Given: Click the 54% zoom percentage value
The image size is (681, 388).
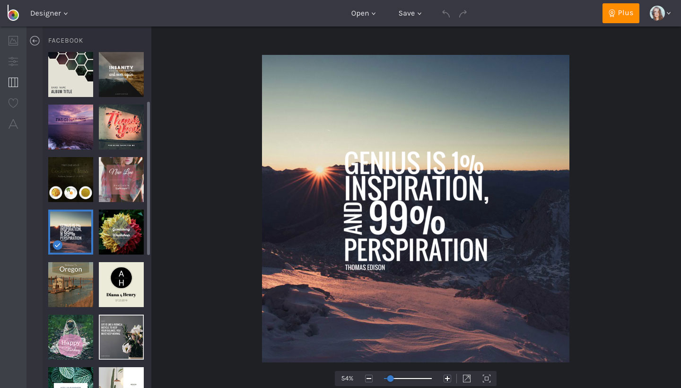Looking at the screenshot, I should [348, 379].
